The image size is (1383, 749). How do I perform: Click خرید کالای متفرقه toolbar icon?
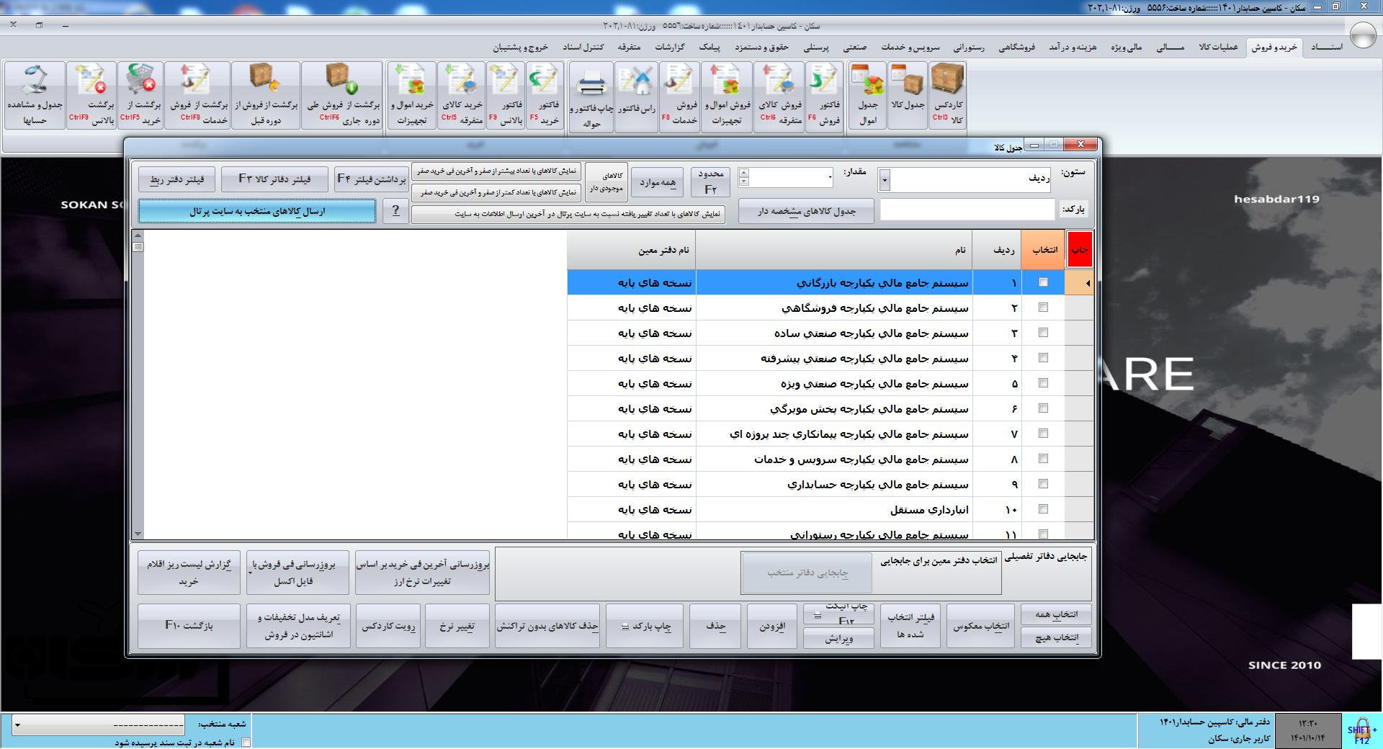(x=462, y=95)
